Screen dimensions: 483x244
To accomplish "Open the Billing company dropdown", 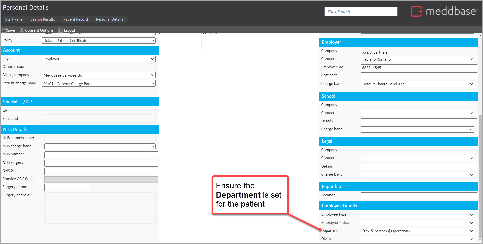I will (99, 75).
